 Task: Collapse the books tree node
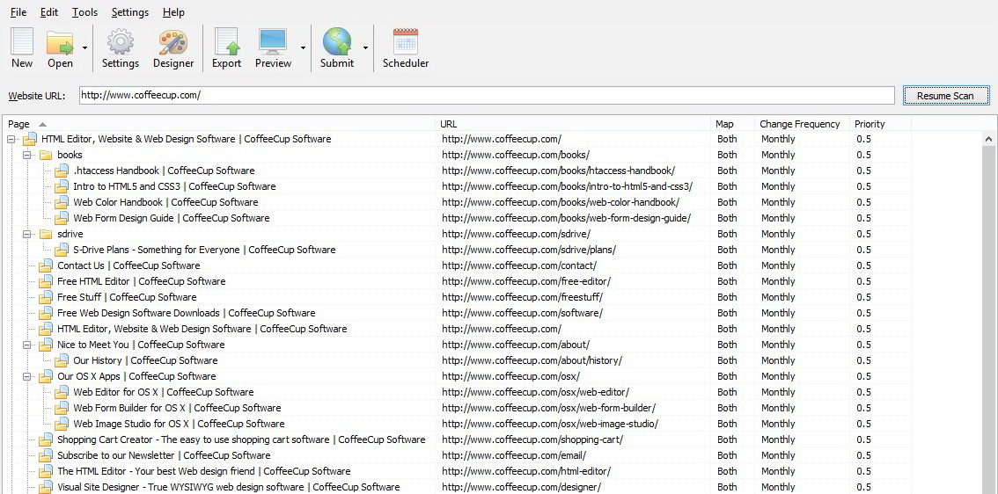pyautogui.click(x=27, y=155)
